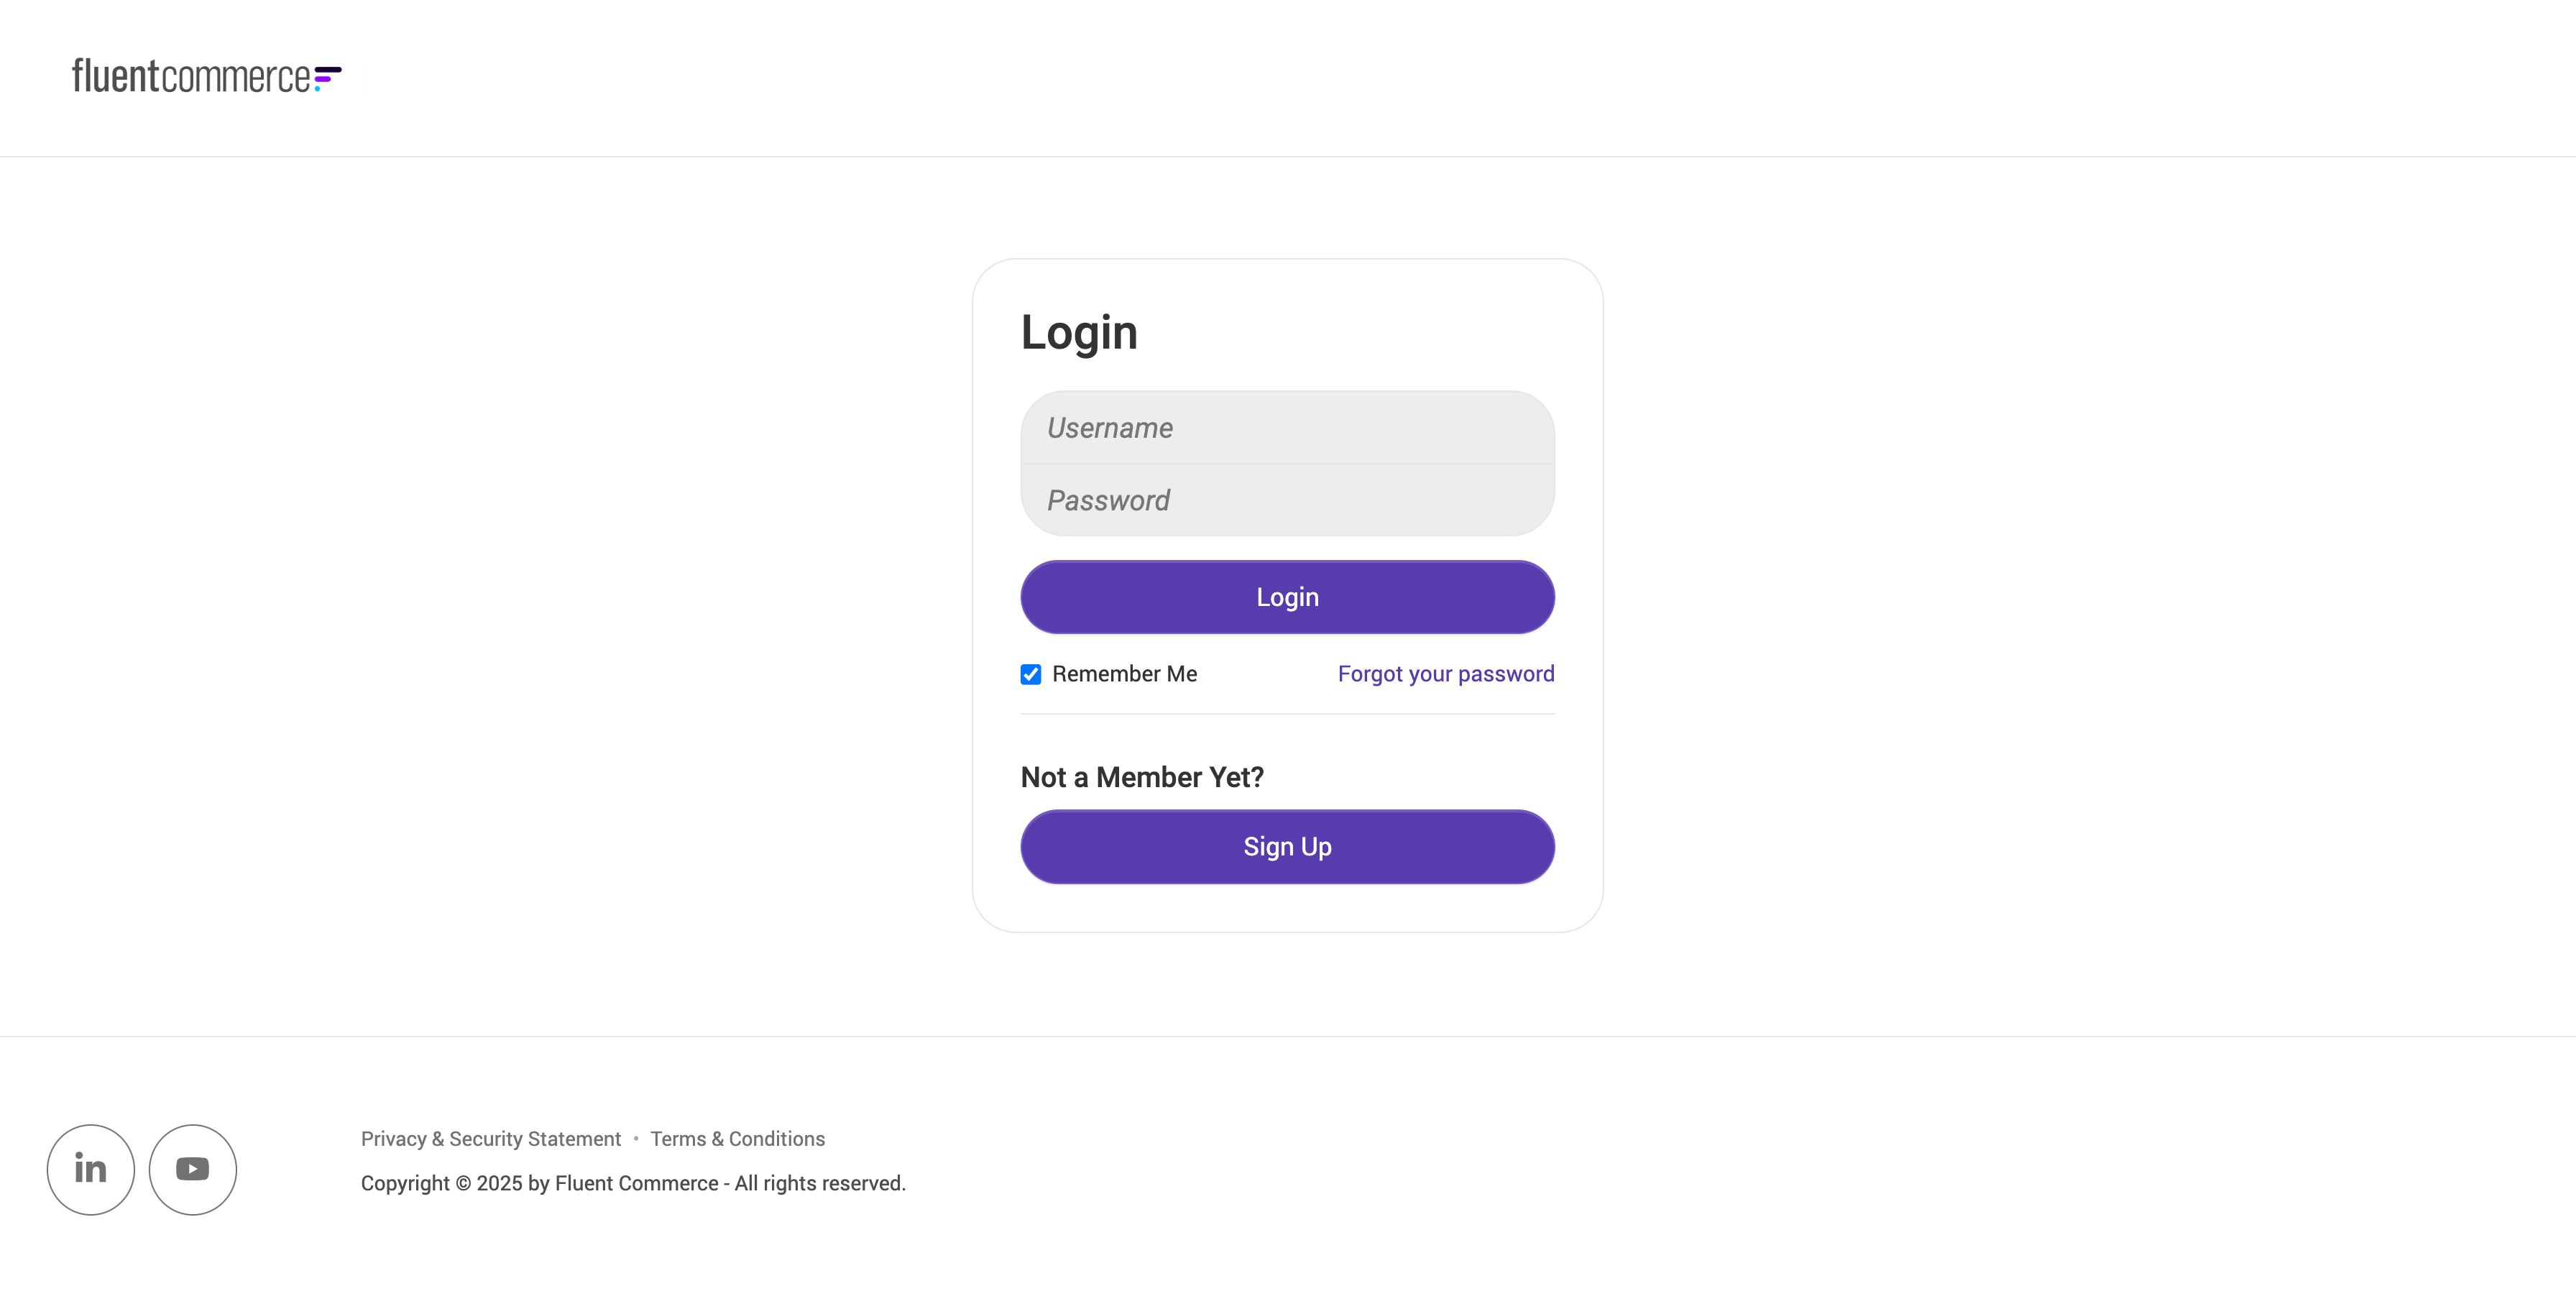Click "All rights reserved" footer text
The width and height of the screenshot is (2576, 1304).
819,1184
